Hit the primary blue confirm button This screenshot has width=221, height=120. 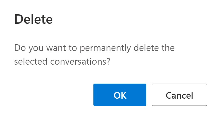(x=120, y=95)
